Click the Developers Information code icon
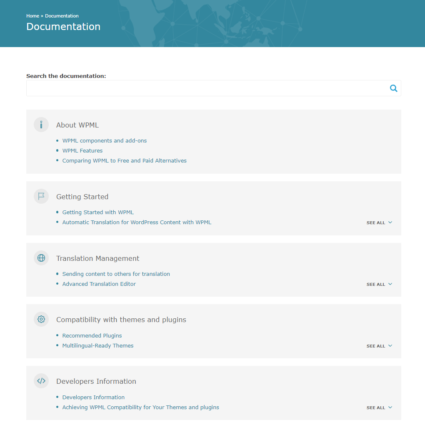This screenshot has height=425, width=425. pyautogui.click(x=41, y=381)
